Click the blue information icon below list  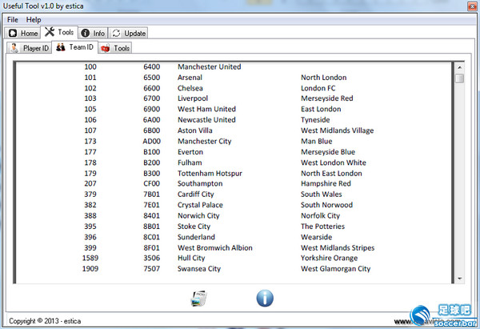(x=265, y=299)
